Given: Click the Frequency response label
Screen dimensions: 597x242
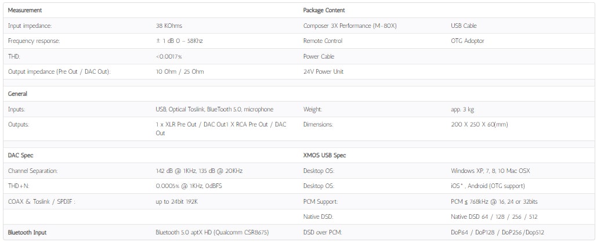Looking at the screenshot, I should tap(34, 41).
